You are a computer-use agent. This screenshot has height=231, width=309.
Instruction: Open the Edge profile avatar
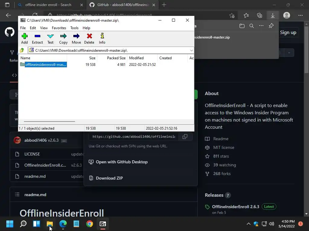point(287,15)
